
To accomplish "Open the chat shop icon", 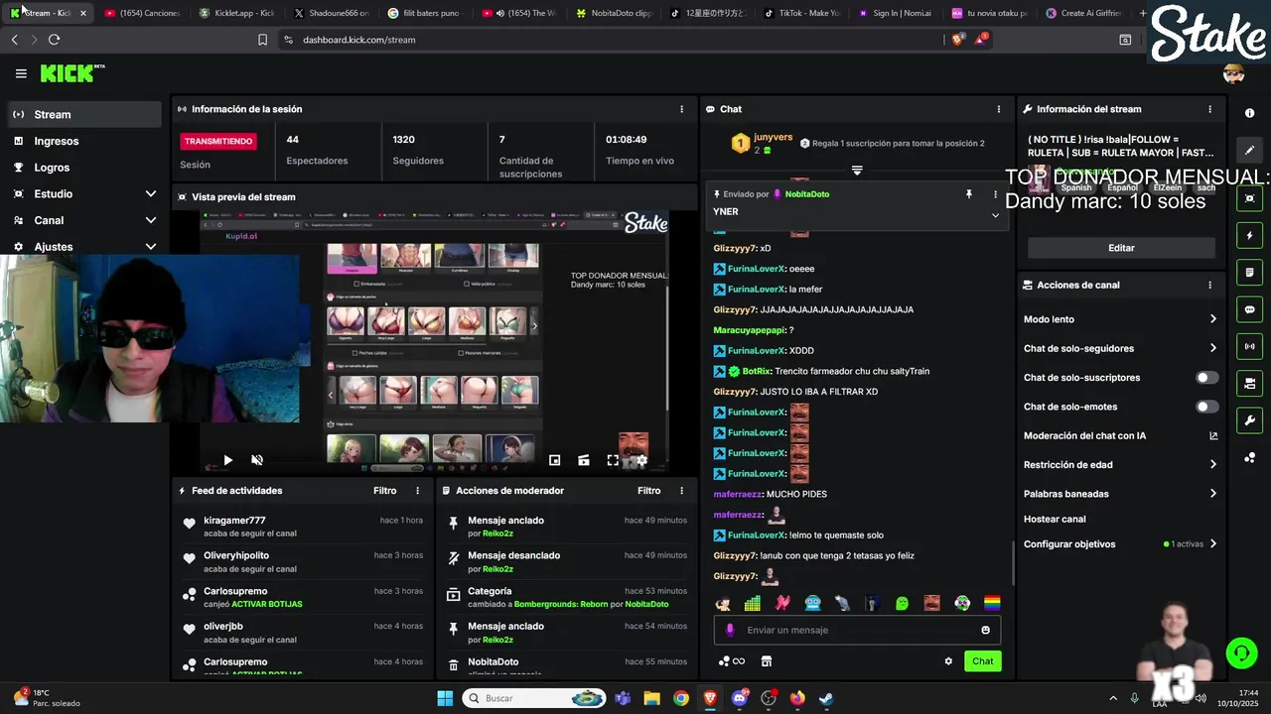I will [x=767, y=661].
